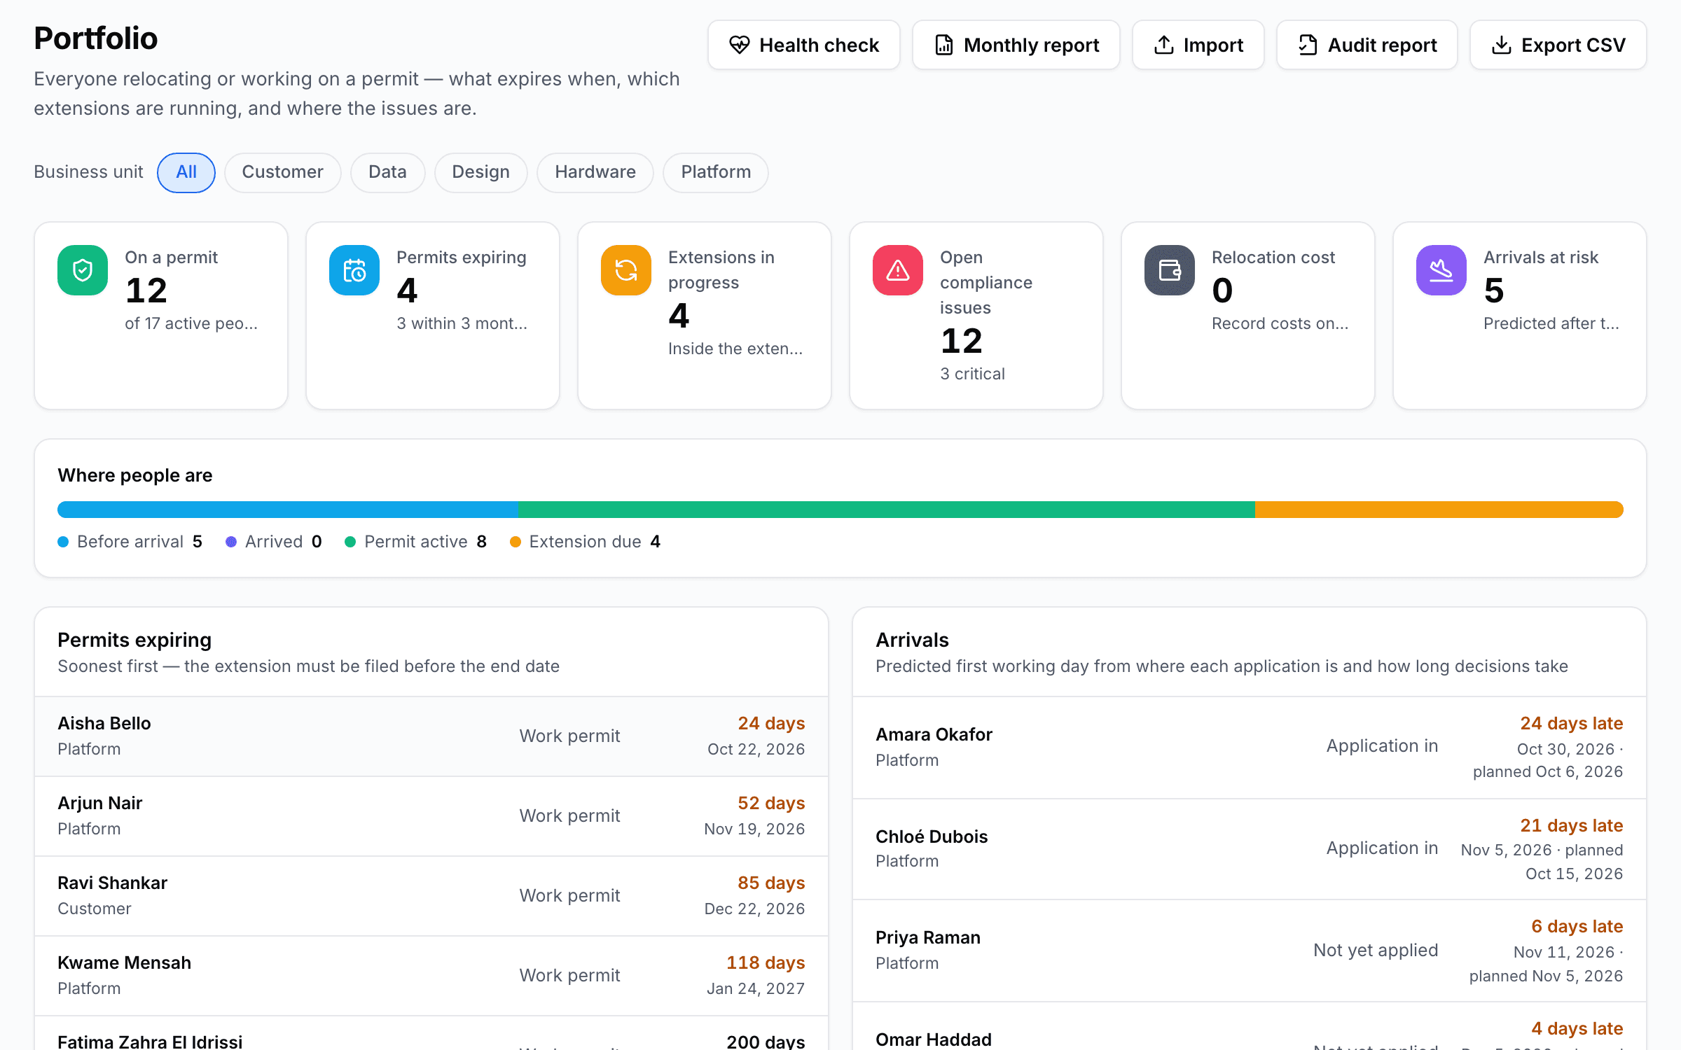Click the '3 critical' compliance note
The image size is (1681, 1050).
(972, 374)
